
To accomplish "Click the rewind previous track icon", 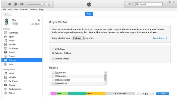I will [x=10, y=4].
